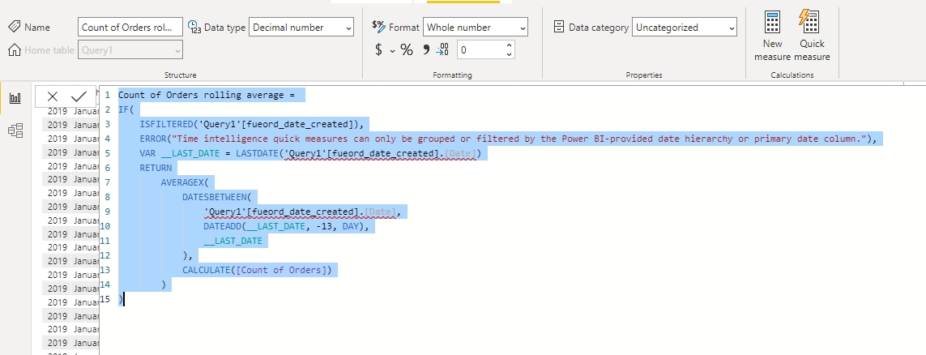Click the New measure calculator icon
Screen dimensions: 926x355
tap(772, 23)
